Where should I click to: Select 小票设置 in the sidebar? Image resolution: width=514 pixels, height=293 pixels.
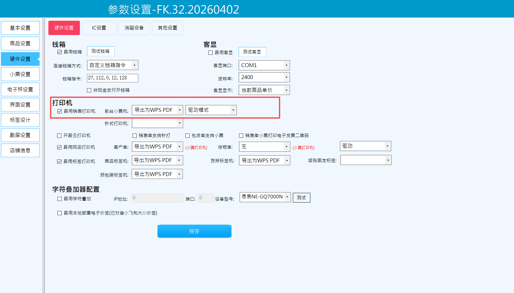[20, 74]
